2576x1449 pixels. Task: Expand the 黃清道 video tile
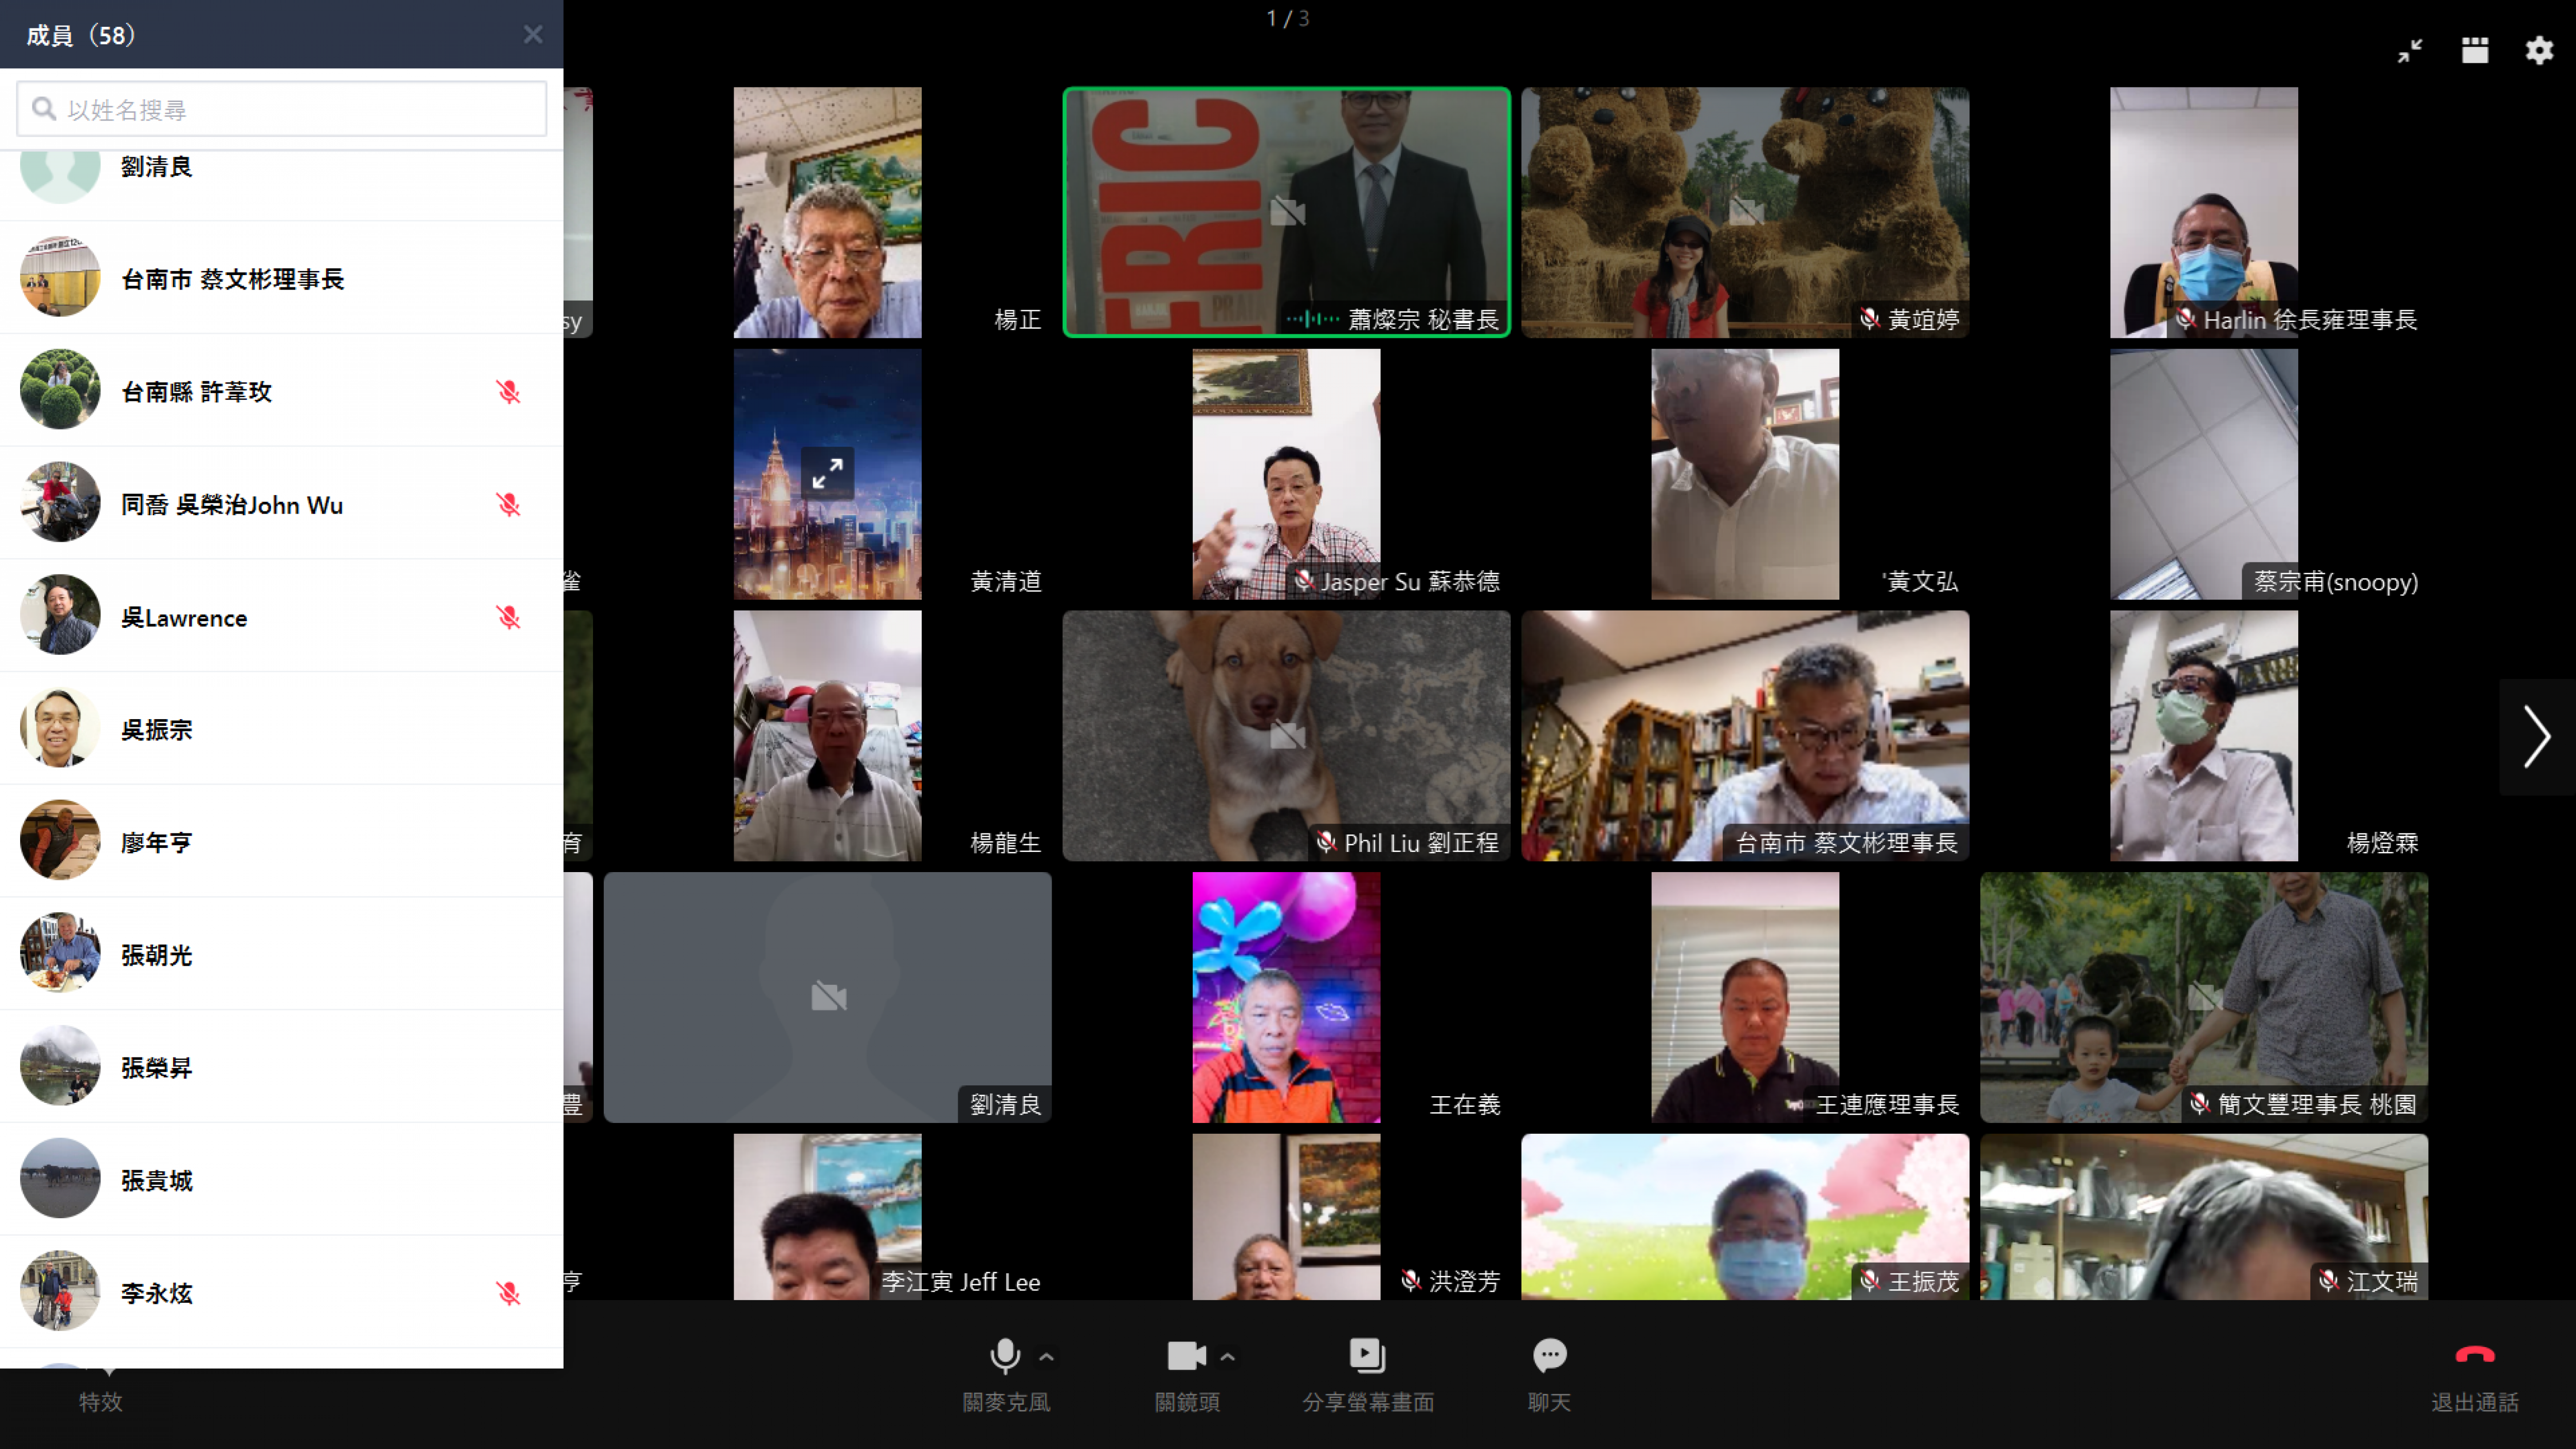pyautogui.click(x=827, y=473)
